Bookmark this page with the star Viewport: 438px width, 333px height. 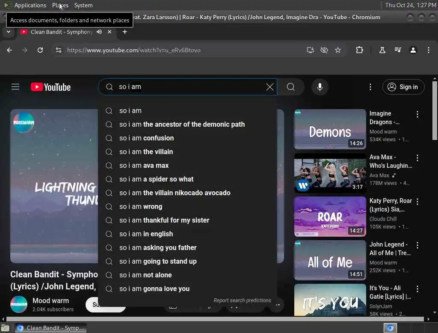click(338, 50)
